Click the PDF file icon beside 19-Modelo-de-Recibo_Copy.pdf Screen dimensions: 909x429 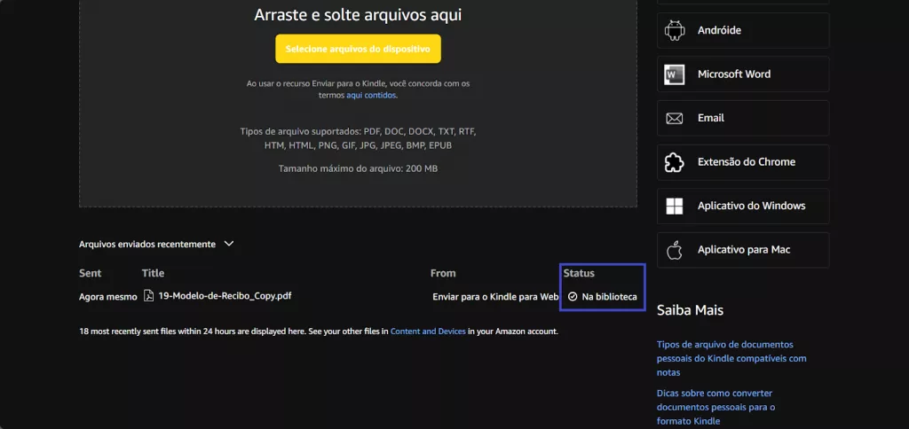[149, 296]
